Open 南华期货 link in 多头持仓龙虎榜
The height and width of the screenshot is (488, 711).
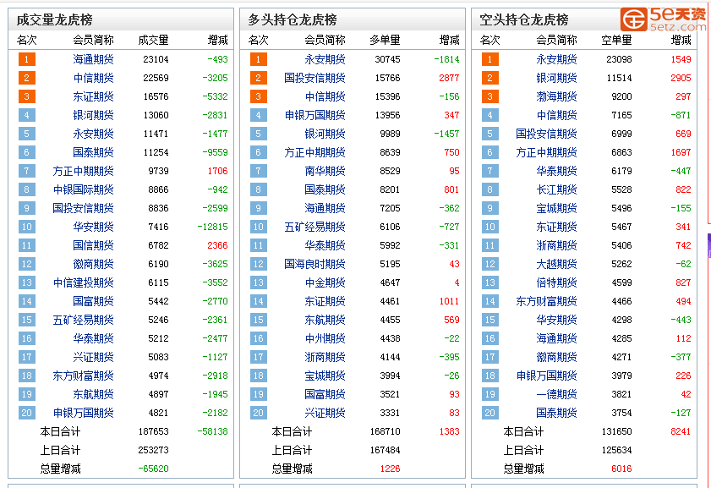coord(325,171)
